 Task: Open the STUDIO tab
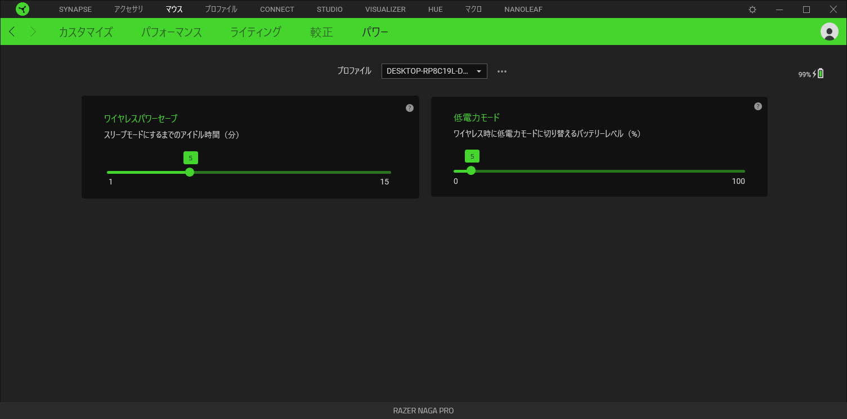coord(330,10)
